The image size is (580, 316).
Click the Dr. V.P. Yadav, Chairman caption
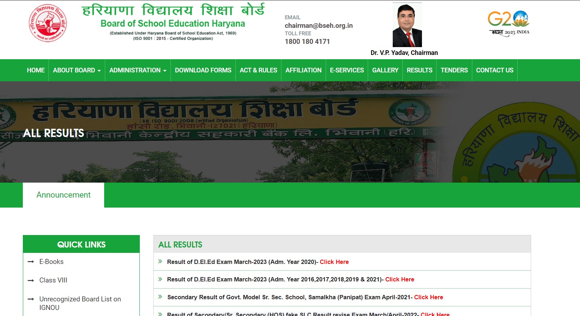(x=404, y=53)
